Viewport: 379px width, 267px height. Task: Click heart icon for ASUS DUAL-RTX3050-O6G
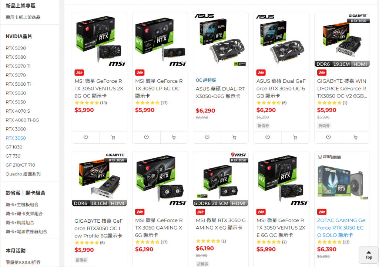click(207, 137)
